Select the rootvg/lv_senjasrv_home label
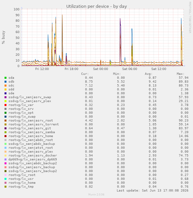Screen dimensions: 193x198 [31, 136]
